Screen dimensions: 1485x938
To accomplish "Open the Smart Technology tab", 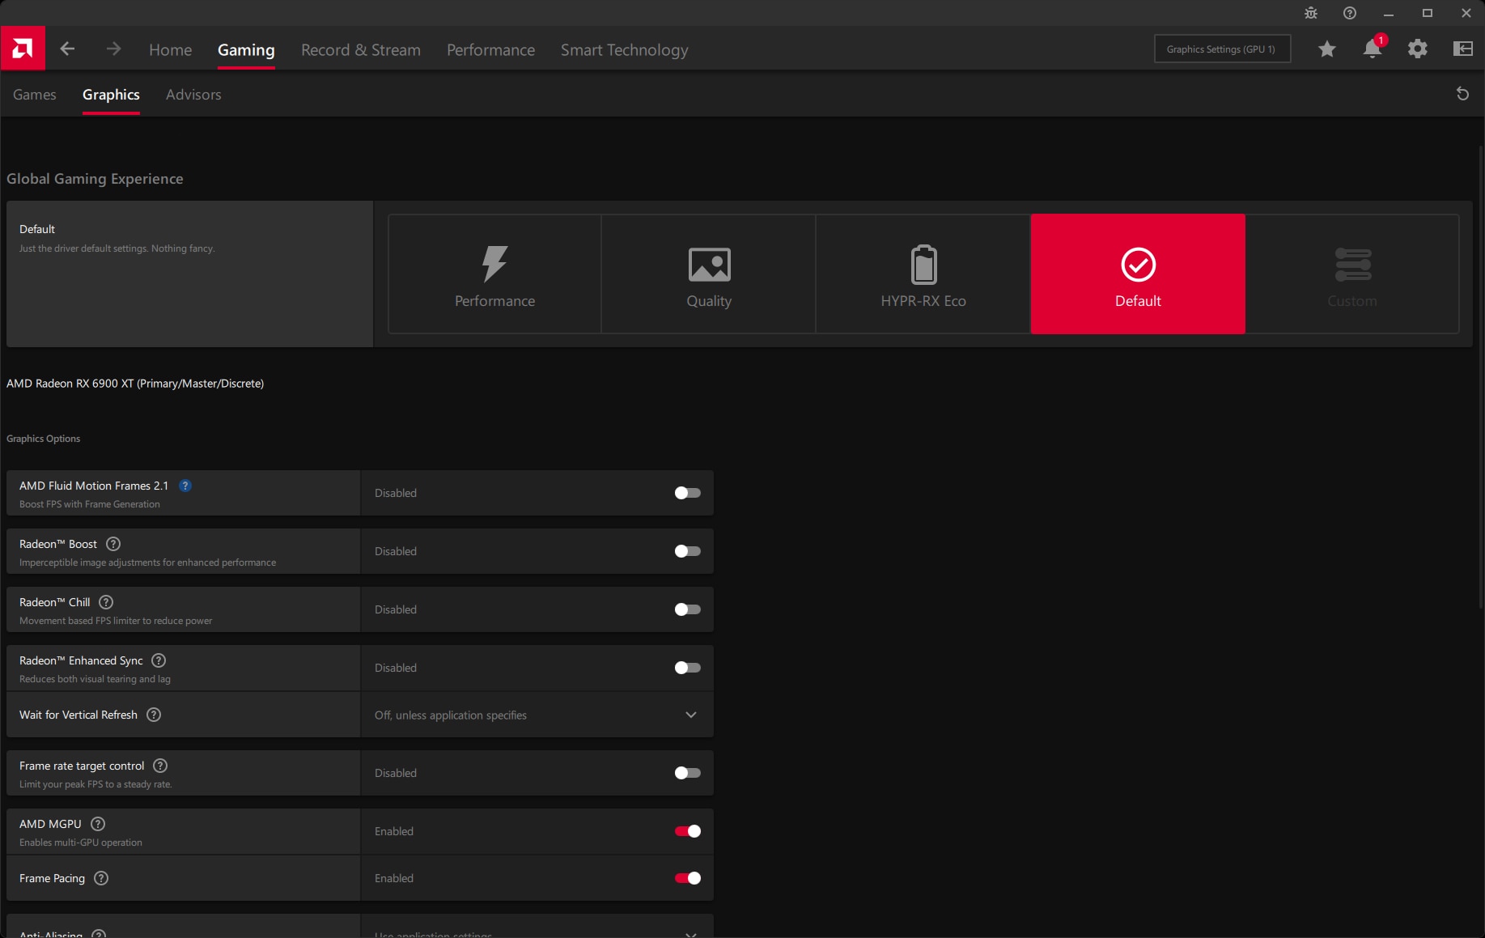I will (x=625, y=49).
